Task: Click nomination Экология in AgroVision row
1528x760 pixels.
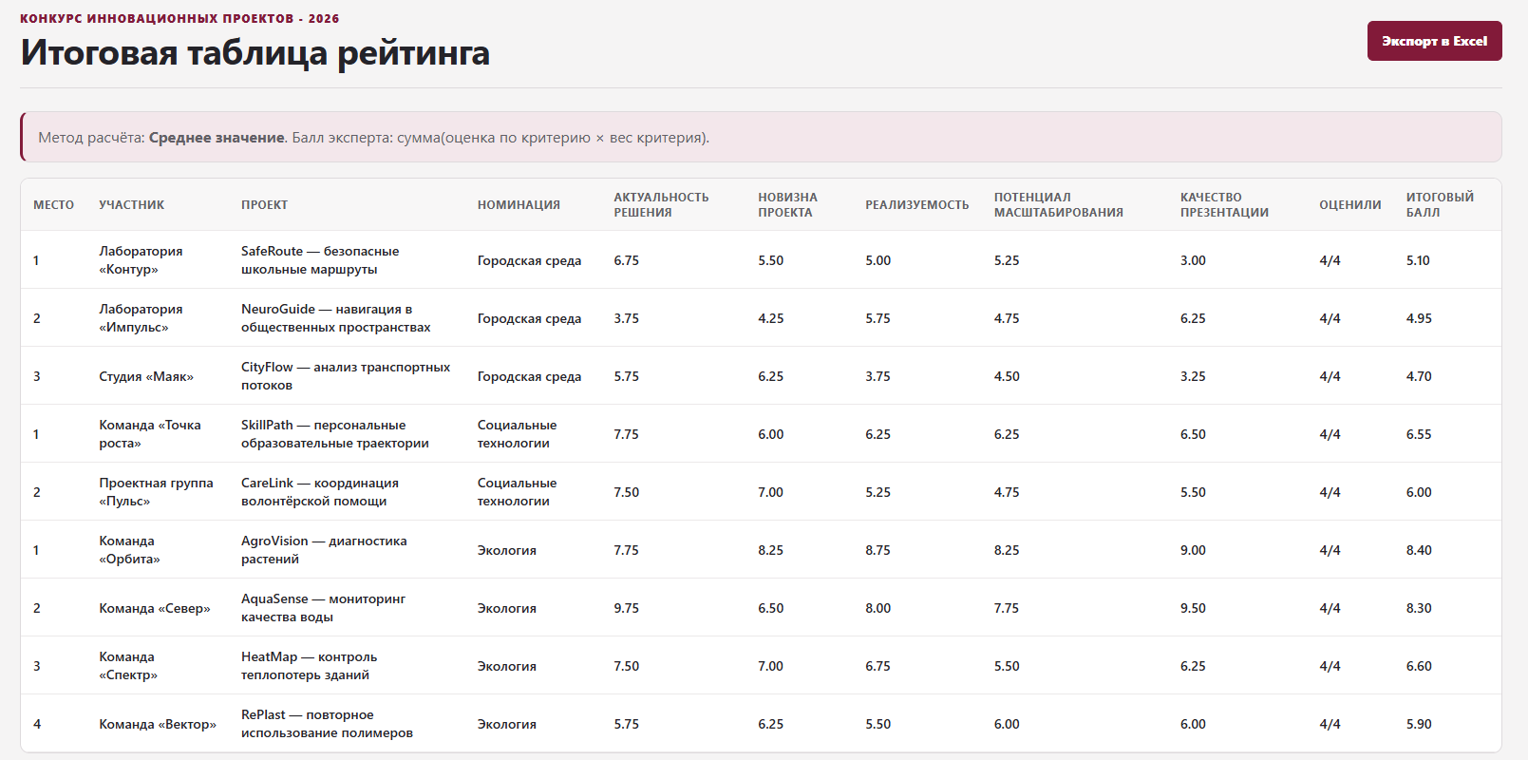Action: 506,550
